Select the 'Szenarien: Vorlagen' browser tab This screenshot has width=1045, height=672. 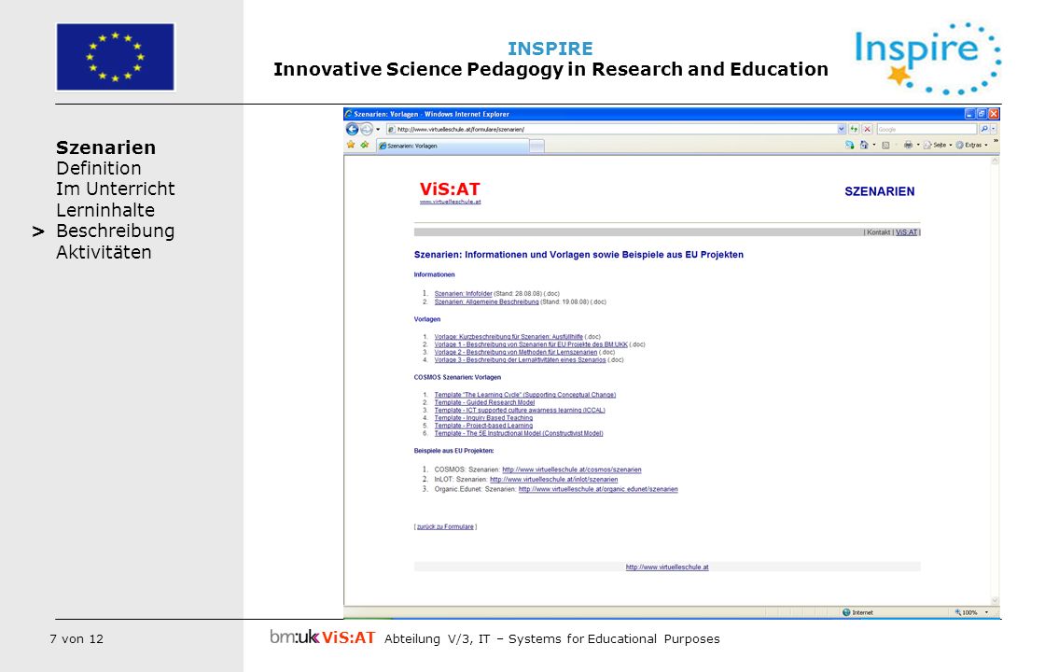coord(453,146)
